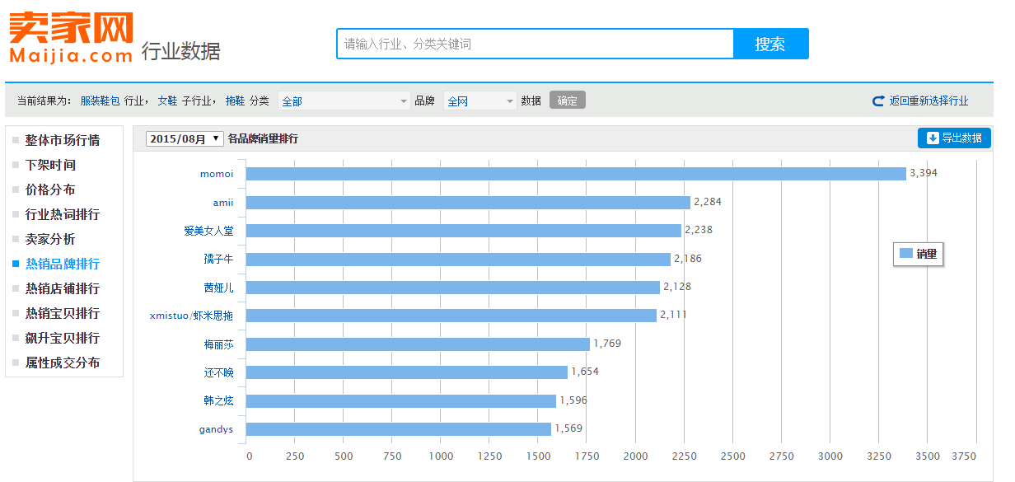This screenshot has height=482, width=1015.
Task: Open 属性成交分布 in sidebar
Action: 63,363
